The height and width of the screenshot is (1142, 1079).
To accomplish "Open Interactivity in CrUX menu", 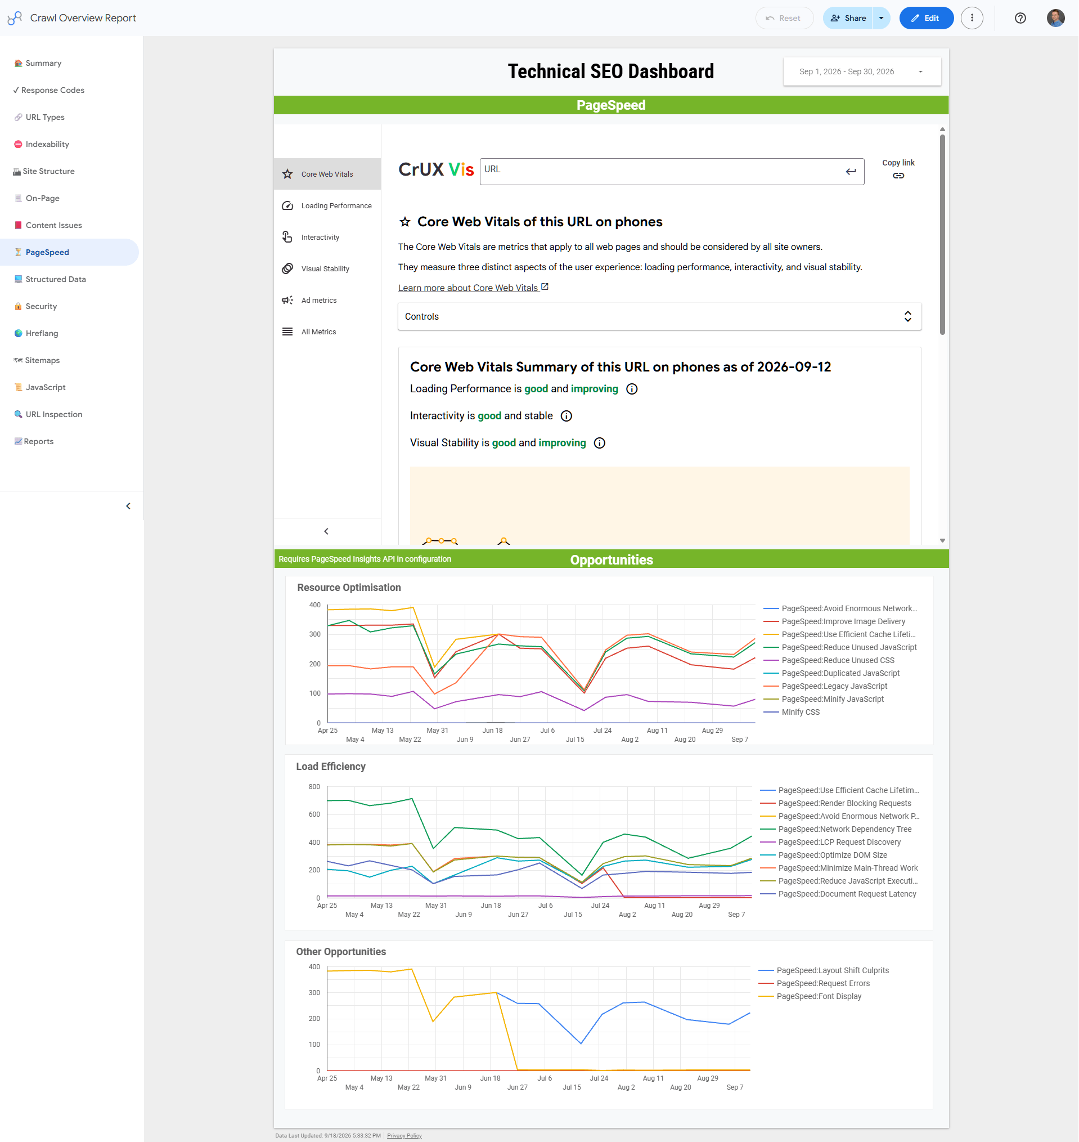I will click(x=327, y=238).
